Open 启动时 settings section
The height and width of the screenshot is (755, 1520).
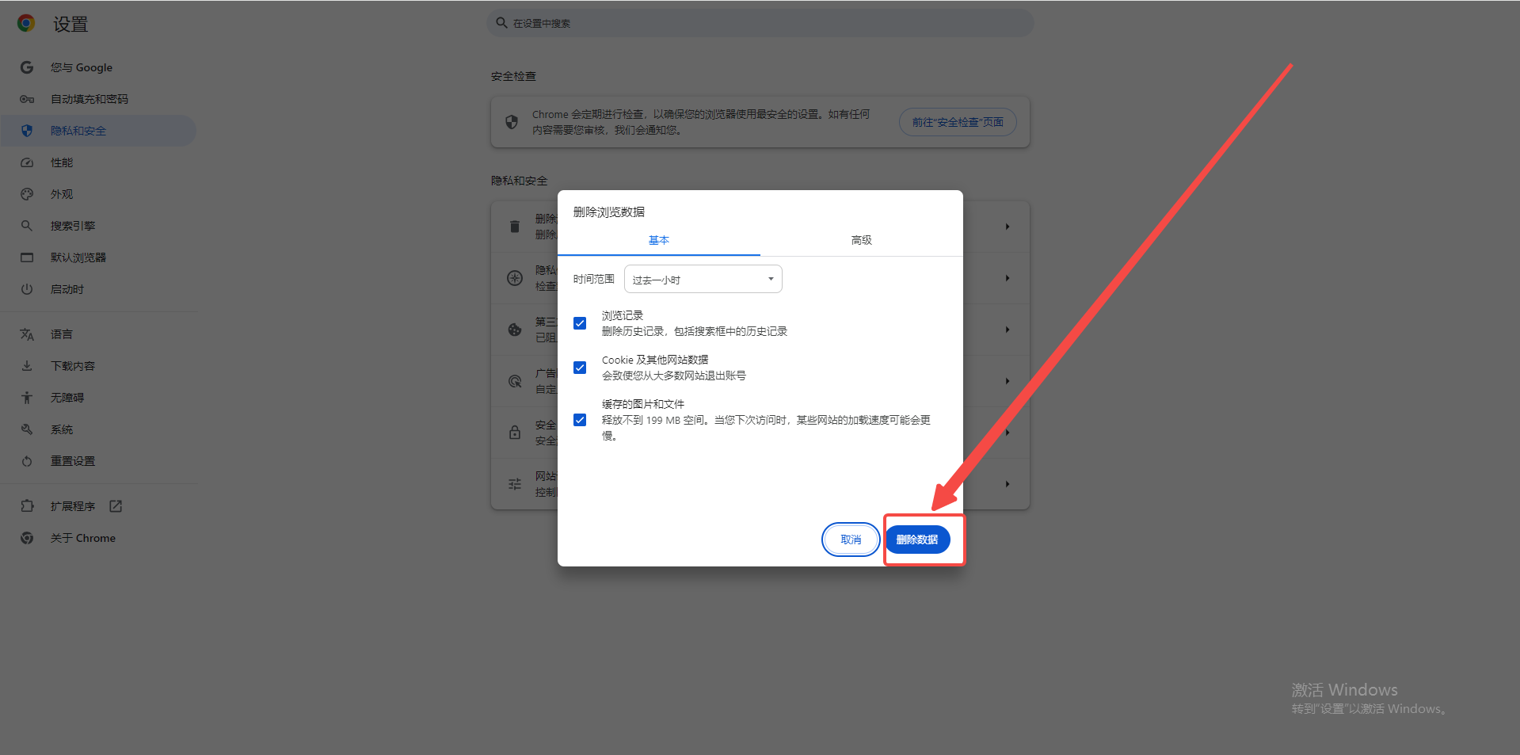[x=98, y=289]
